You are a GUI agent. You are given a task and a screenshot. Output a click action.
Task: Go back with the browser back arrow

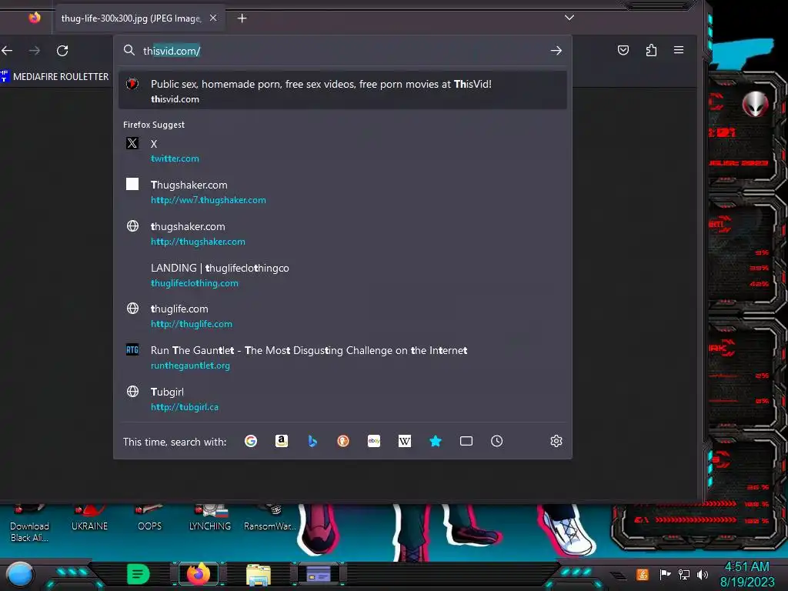(x=7, y=50)
